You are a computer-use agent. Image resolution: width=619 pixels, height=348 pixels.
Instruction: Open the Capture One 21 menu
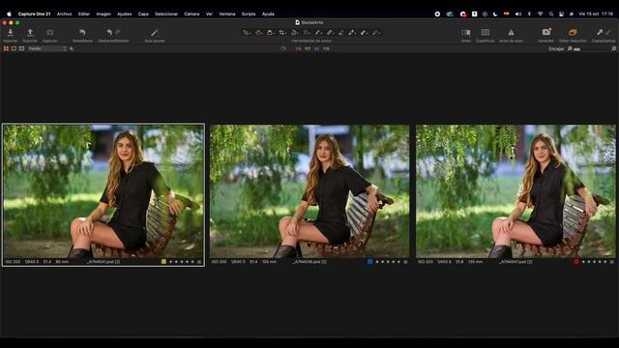coord(35,14)
